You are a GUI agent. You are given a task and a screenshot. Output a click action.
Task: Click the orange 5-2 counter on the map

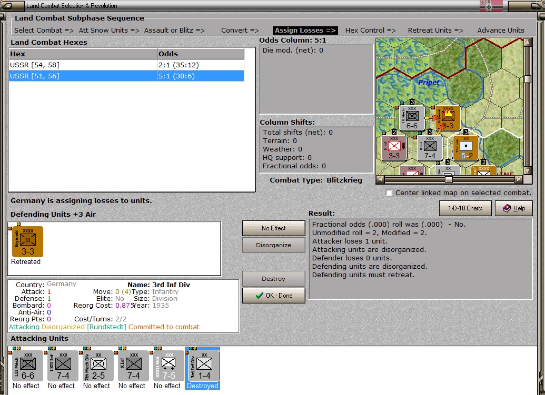(x=466, y=148)
